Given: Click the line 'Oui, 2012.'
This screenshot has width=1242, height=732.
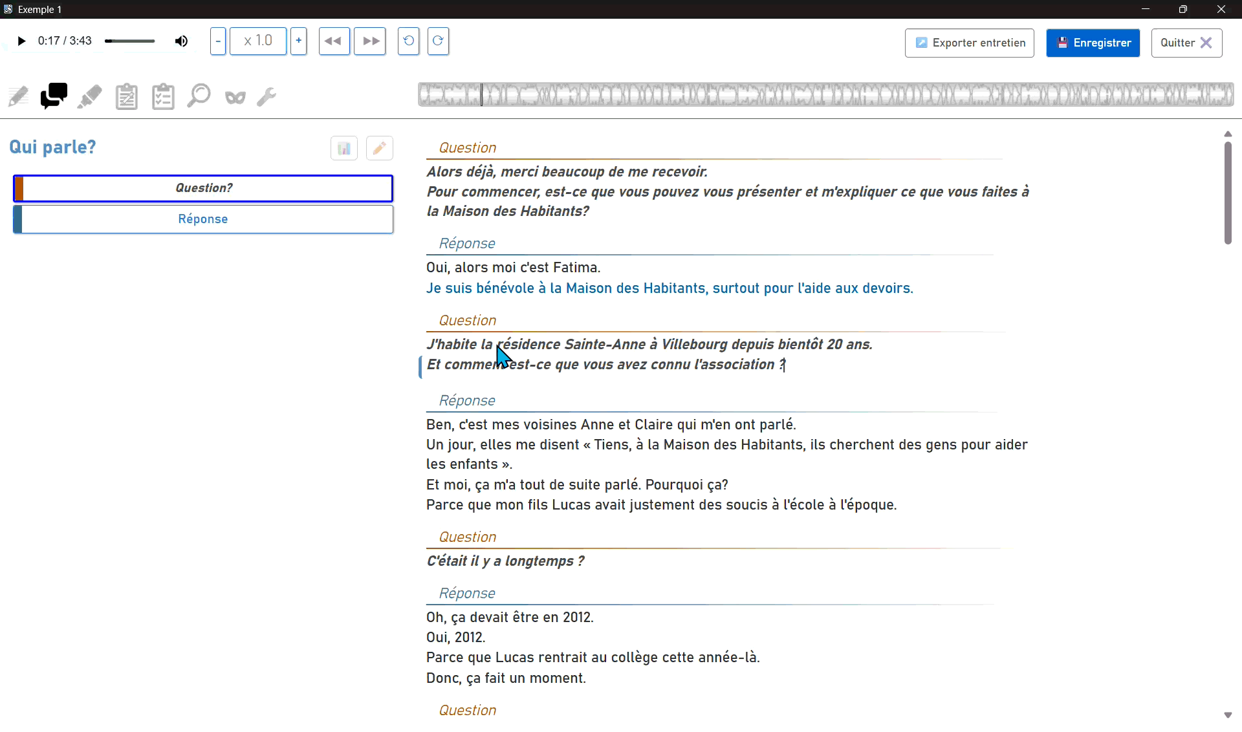Looking at the screenshot, I should pyautogui.click(x=456, y=638).
